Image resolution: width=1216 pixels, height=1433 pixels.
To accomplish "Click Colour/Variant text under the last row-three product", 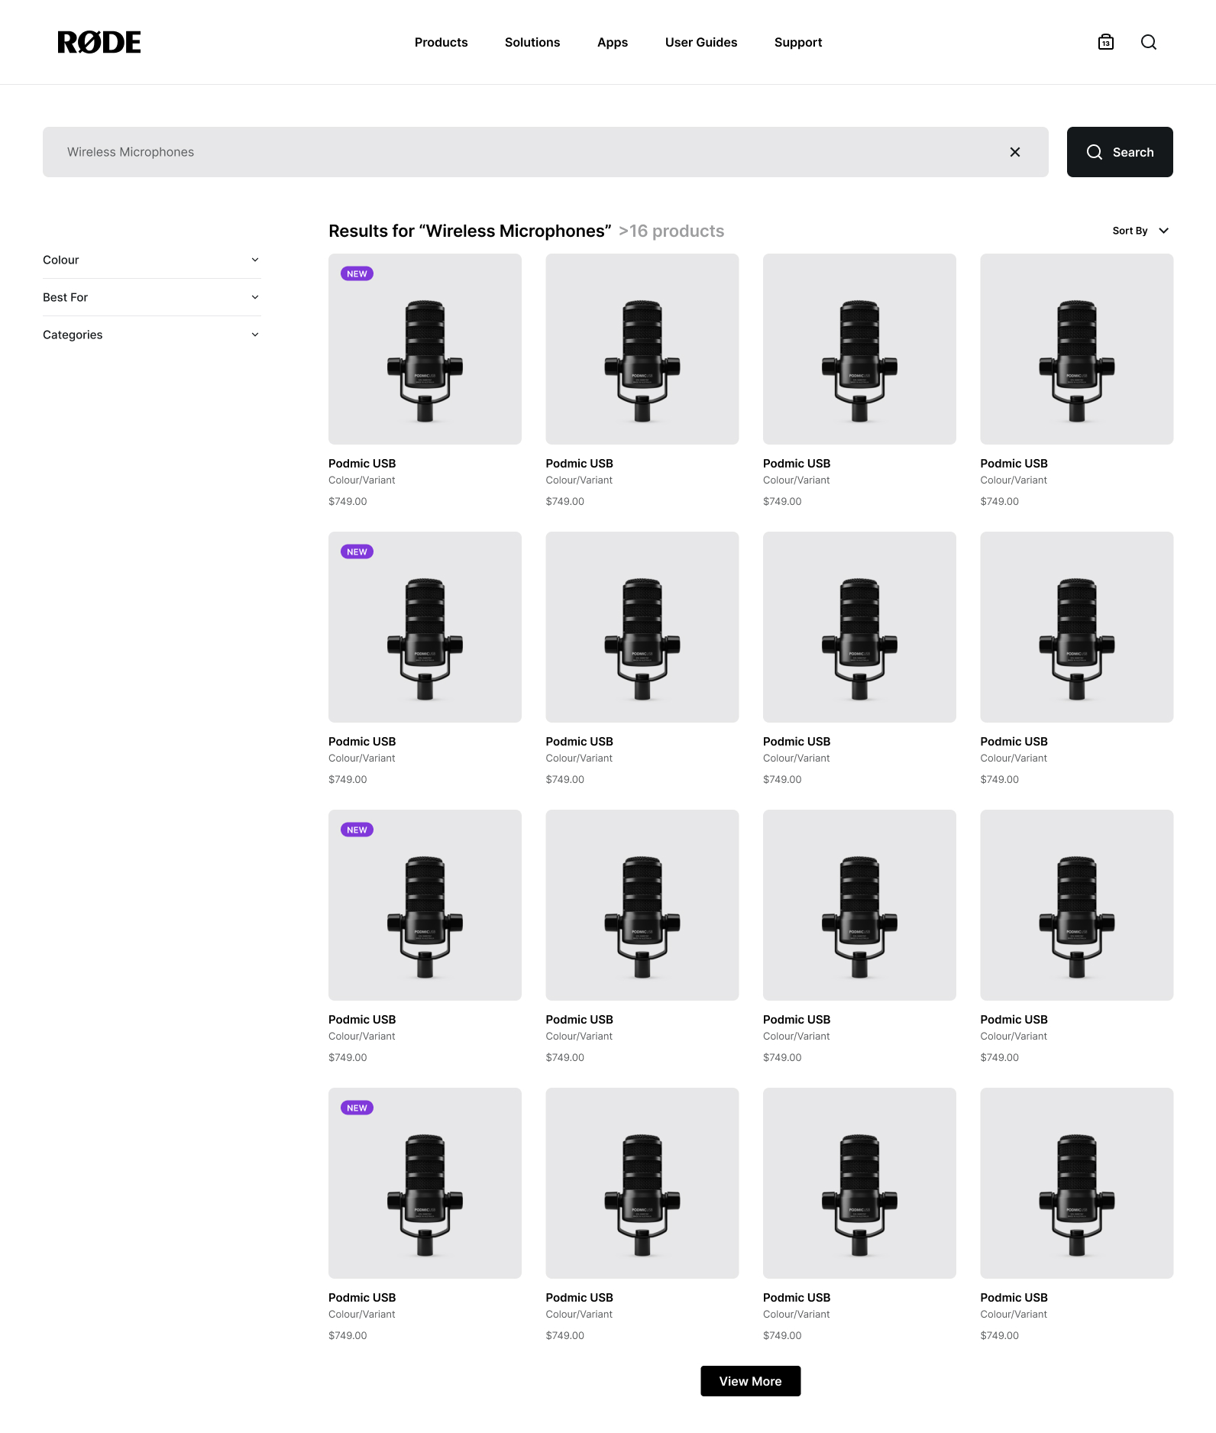I will tap(1014, 1037).
